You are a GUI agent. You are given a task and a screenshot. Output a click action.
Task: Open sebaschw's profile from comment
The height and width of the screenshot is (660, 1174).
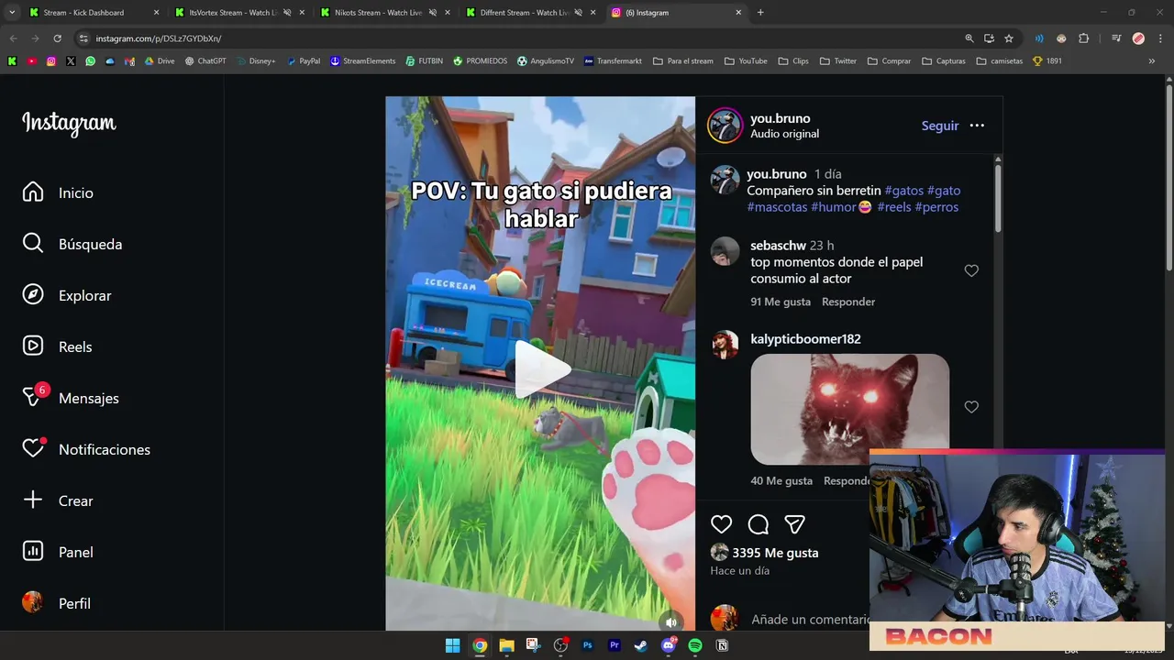click(778, 246)
